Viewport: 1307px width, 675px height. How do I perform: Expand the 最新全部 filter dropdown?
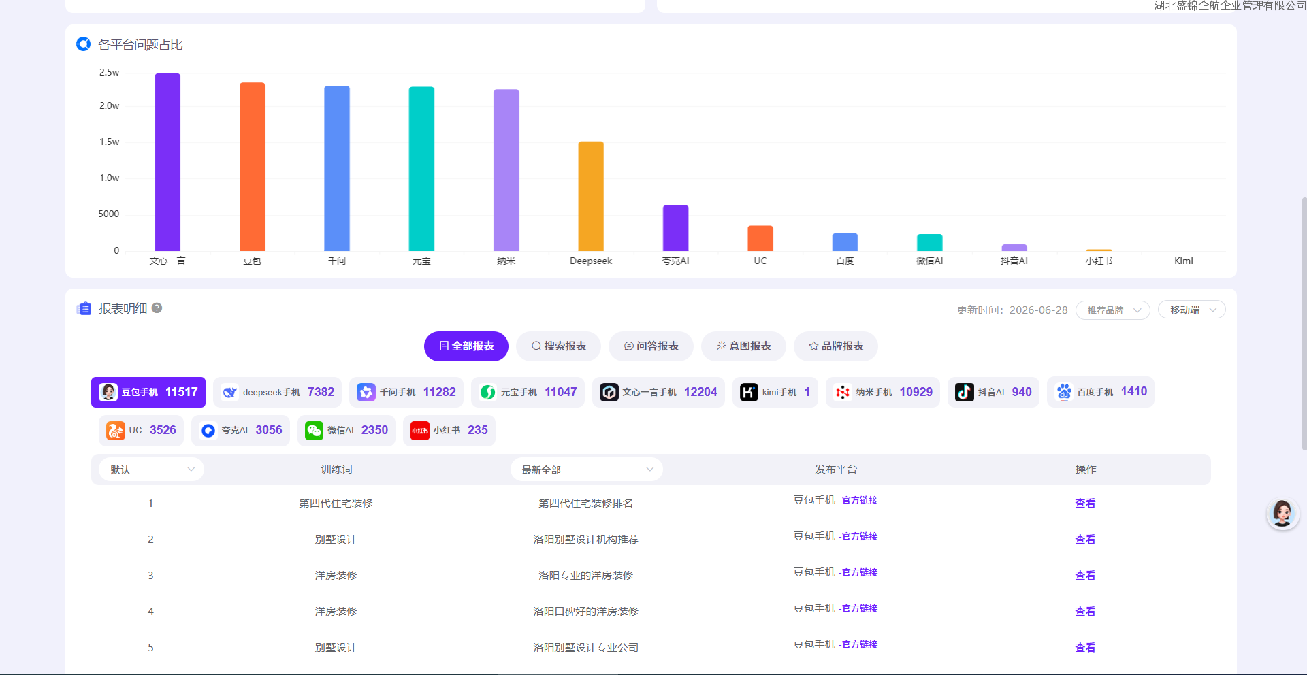[x=587, y=470]
